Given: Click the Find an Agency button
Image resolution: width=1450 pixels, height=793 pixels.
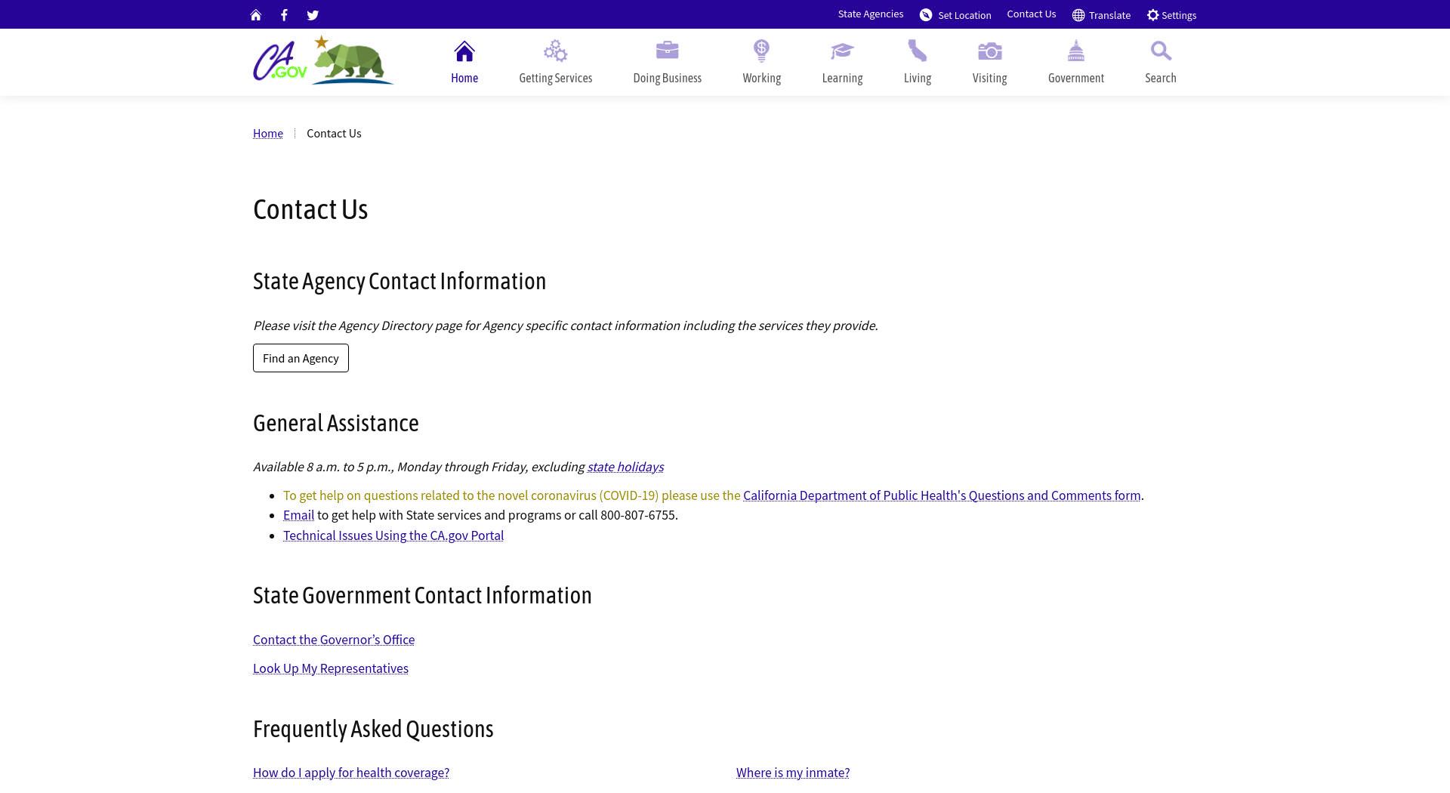Looking at the screenshot, I should [x=301, y=358].
